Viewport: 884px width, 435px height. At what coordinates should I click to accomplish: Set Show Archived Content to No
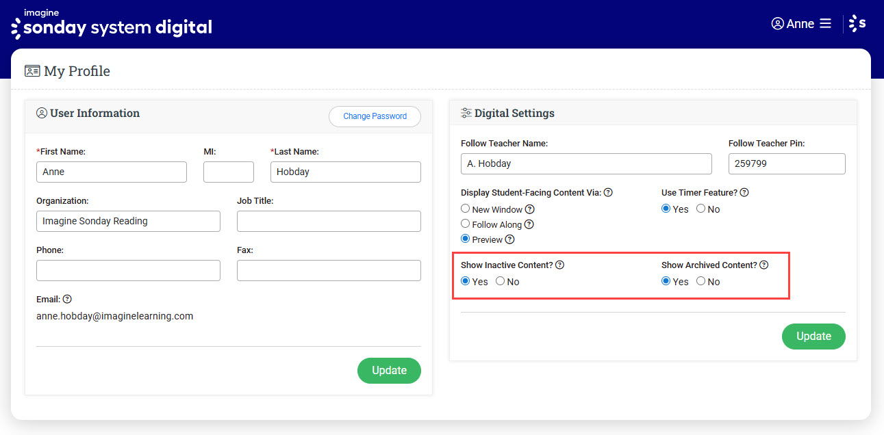pyautogui.click(x=700, y=282)
